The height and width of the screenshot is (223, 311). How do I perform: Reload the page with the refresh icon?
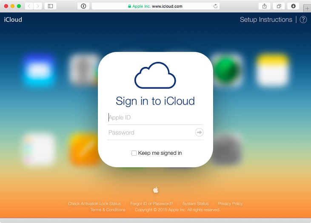[x=215, y=6]
